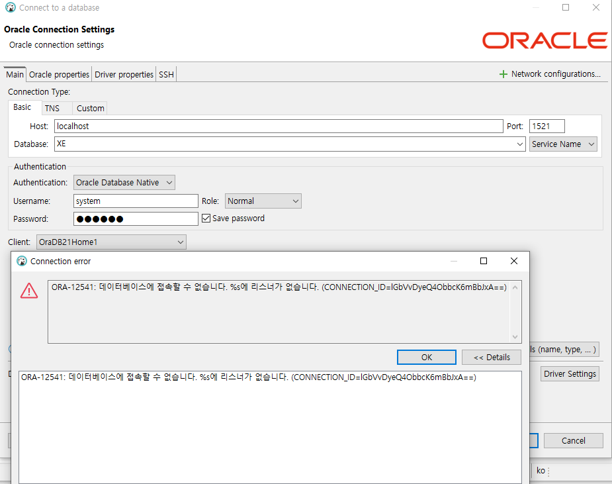This screenshot has height=484, width=612.
Task: Open Driver Settings
Action: coord(570,374)
